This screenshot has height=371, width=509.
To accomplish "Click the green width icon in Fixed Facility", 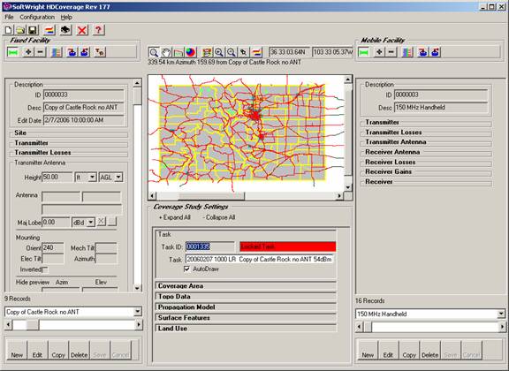I will [12, 52].
